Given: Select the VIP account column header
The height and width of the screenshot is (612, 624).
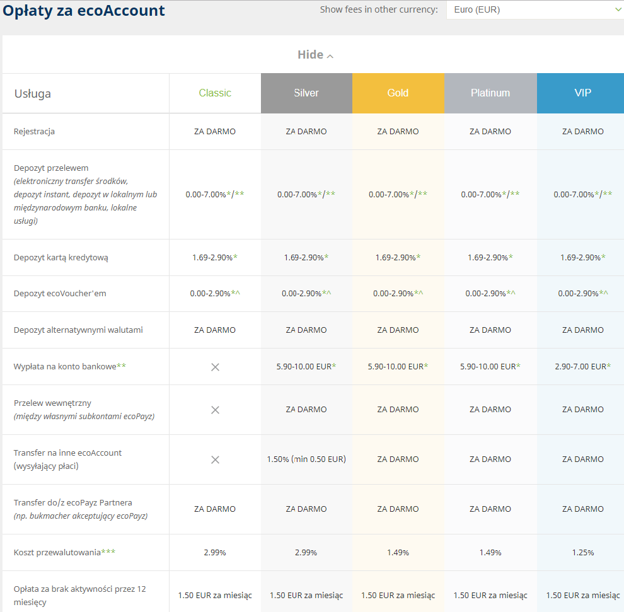Looking at the screenshot, I should click(x=581, y=93).
